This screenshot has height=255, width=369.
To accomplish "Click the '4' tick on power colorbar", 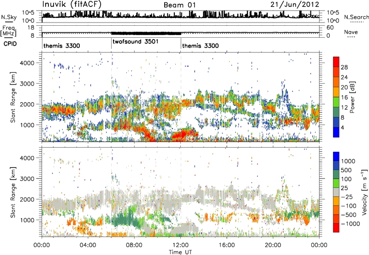I will point(343,127).
